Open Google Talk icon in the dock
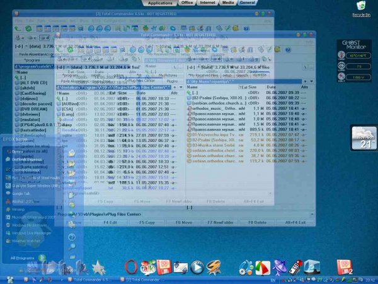This screenshot has height=284, width=378. [x=148, y=268]
